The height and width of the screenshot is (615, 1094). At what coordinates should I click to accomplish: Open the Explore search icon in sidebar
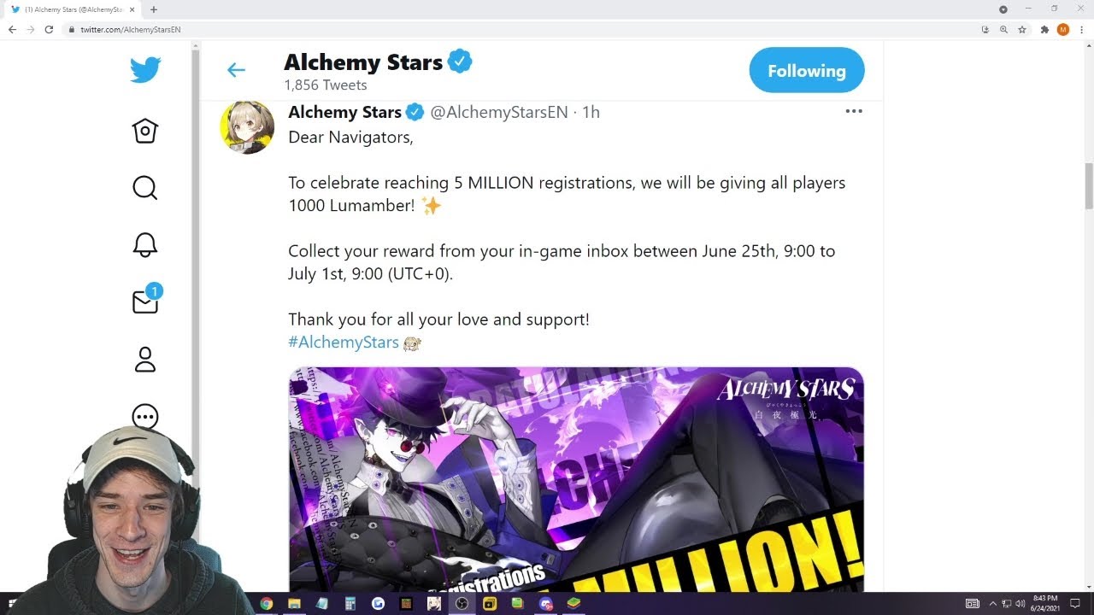pos(145,188)
